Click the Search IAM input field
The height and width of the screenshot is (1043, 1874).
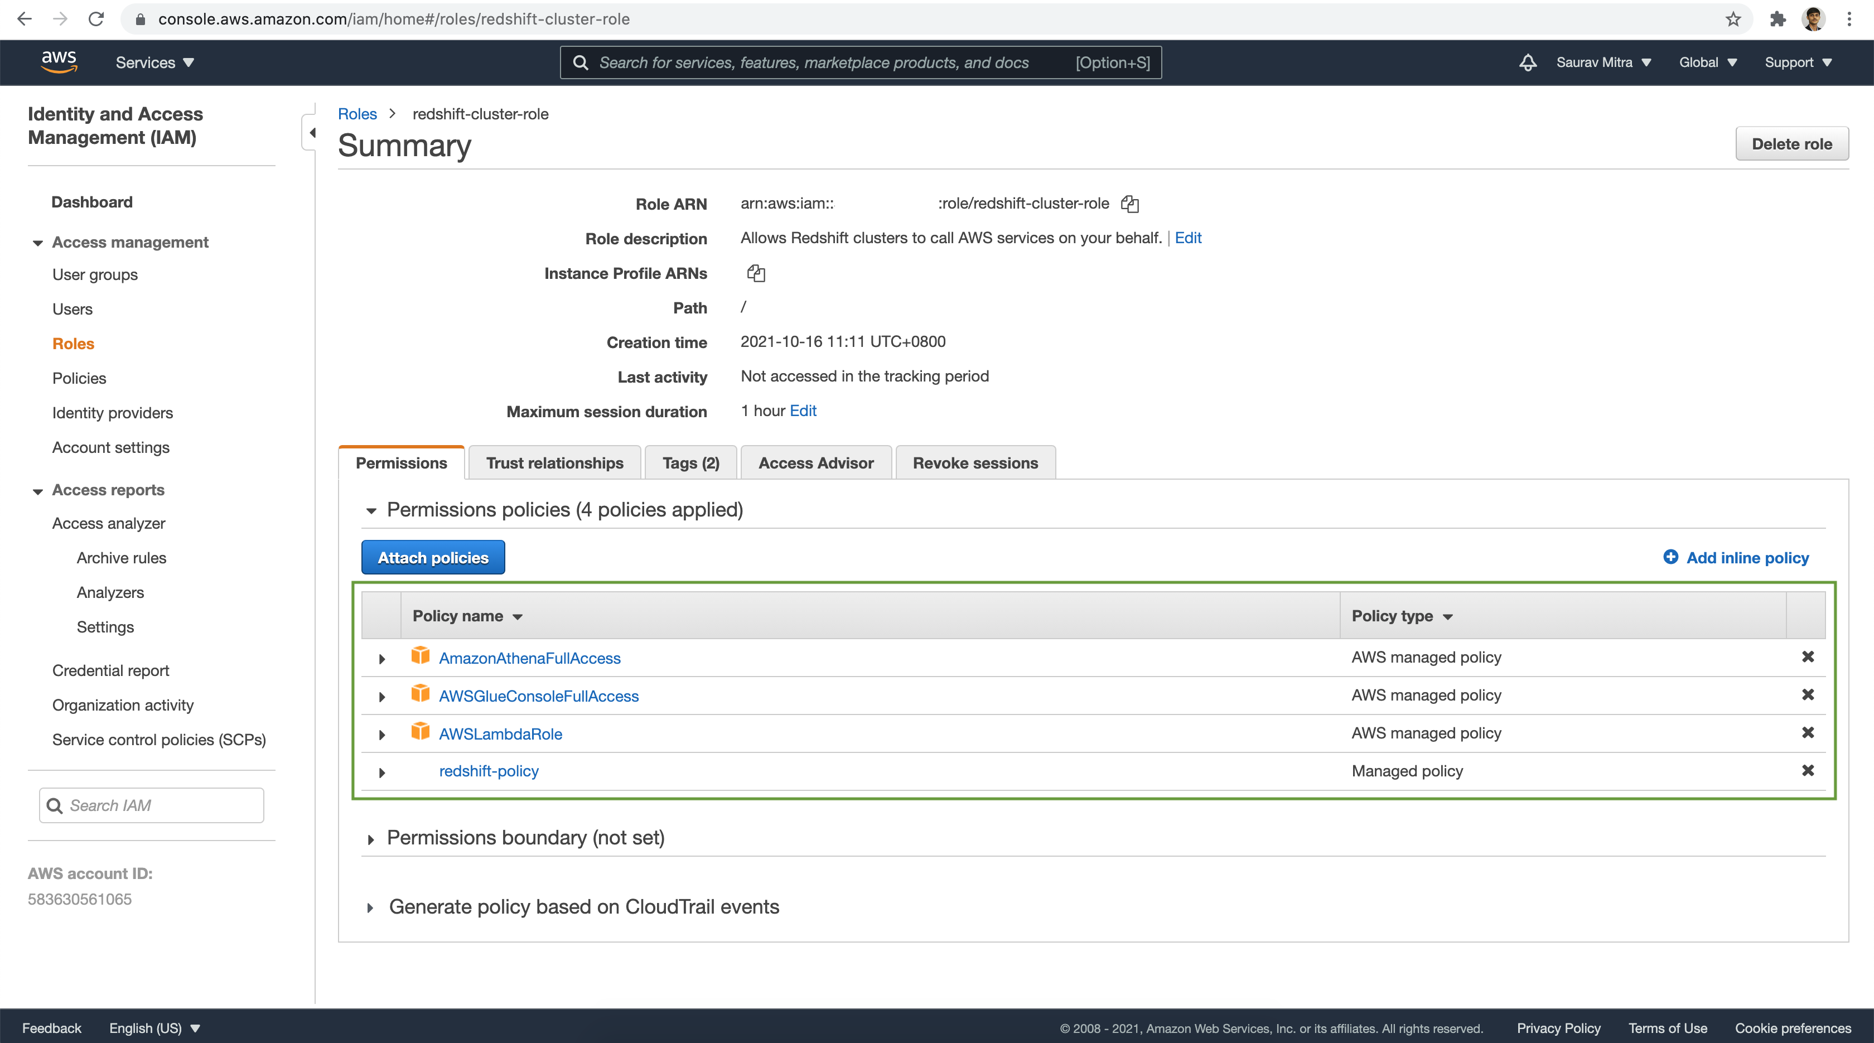coord(151,805)
